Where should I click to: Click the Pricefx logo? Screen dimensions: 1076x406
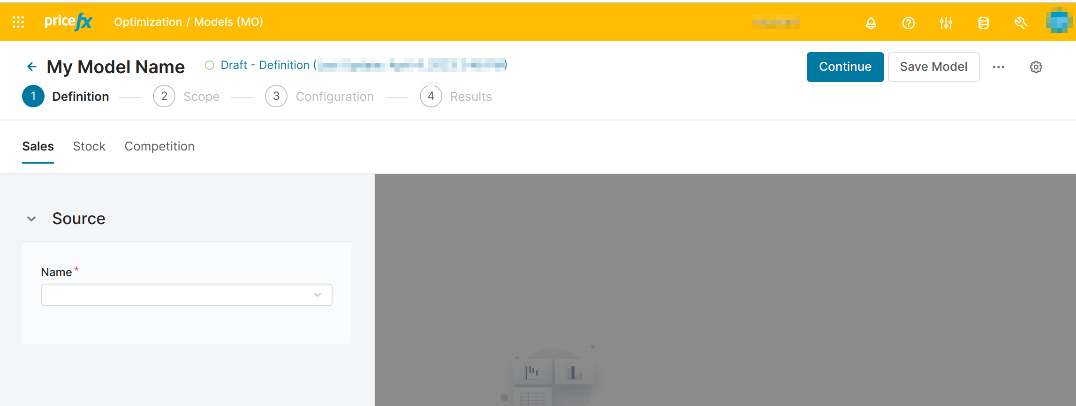[68, 22]
